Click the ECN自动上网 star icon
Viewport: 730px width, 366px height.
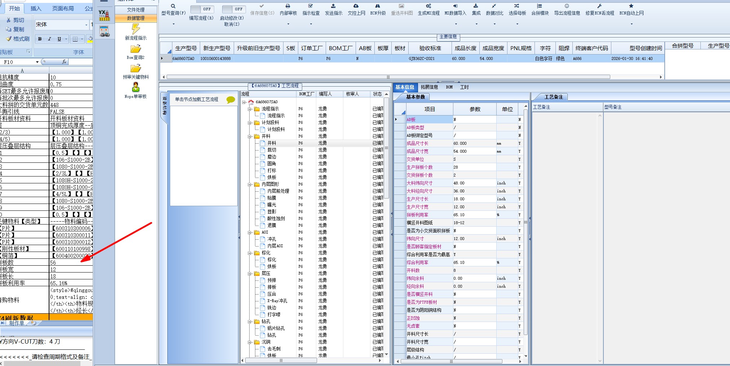[x=631, y=6]
